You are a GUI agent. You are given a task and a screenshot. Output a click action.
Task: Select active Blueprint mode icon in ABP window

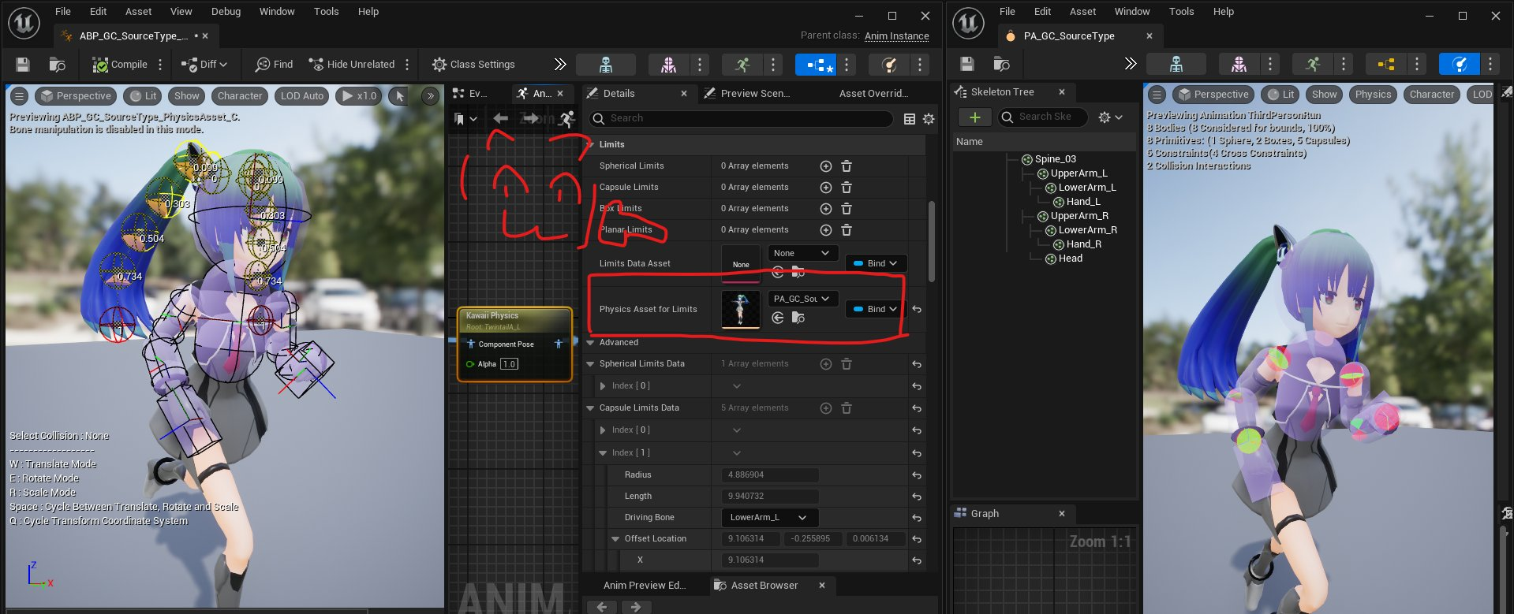pos(815,65)
